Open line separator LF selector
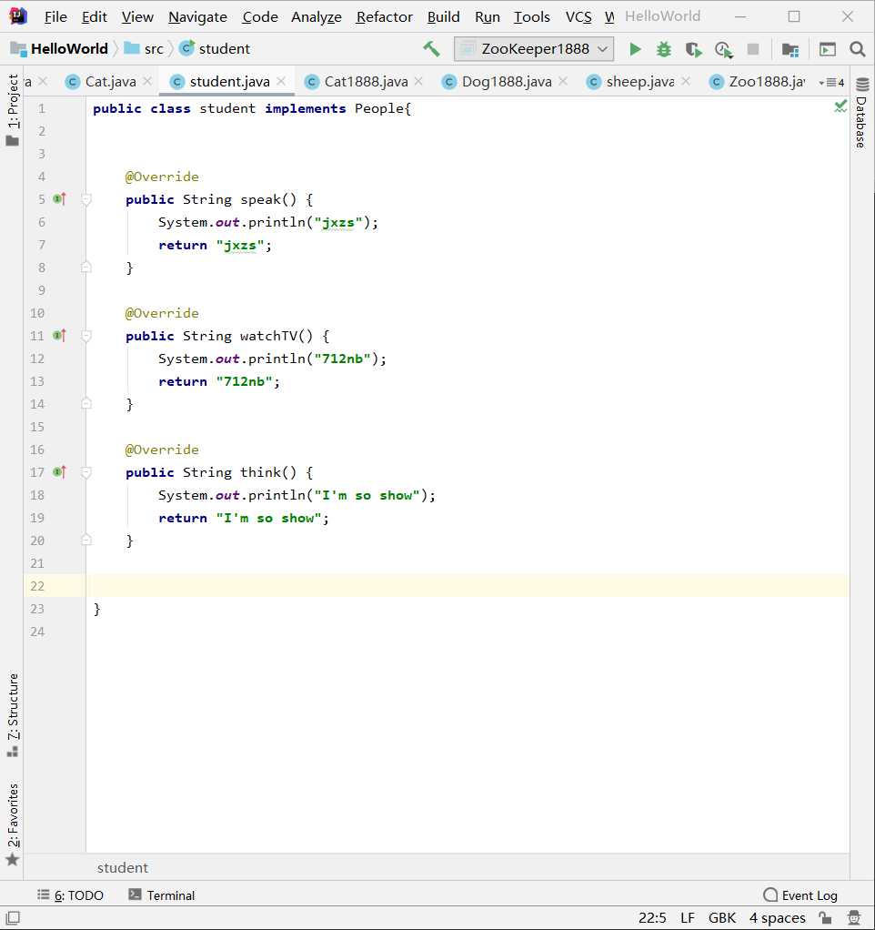Screen dimensions: 875x930 tap(687, 917)
